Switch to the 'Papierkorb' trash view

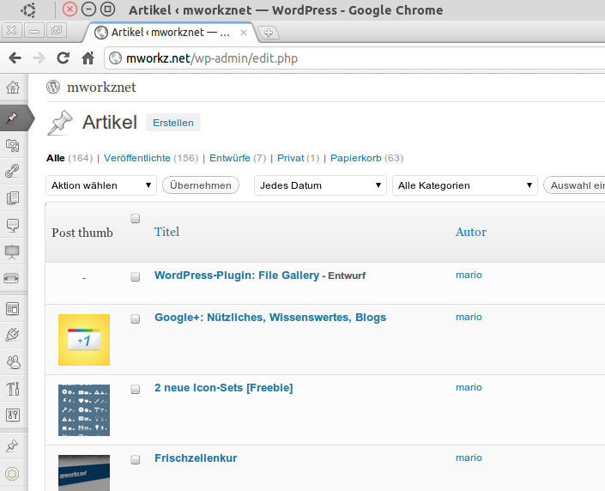pos(355,158)
